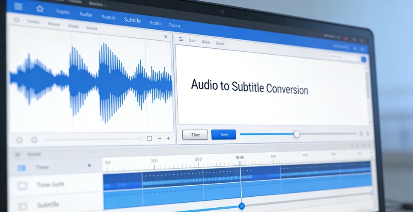Open the subtitle panel's hamburger menu icon

point(181,39)
